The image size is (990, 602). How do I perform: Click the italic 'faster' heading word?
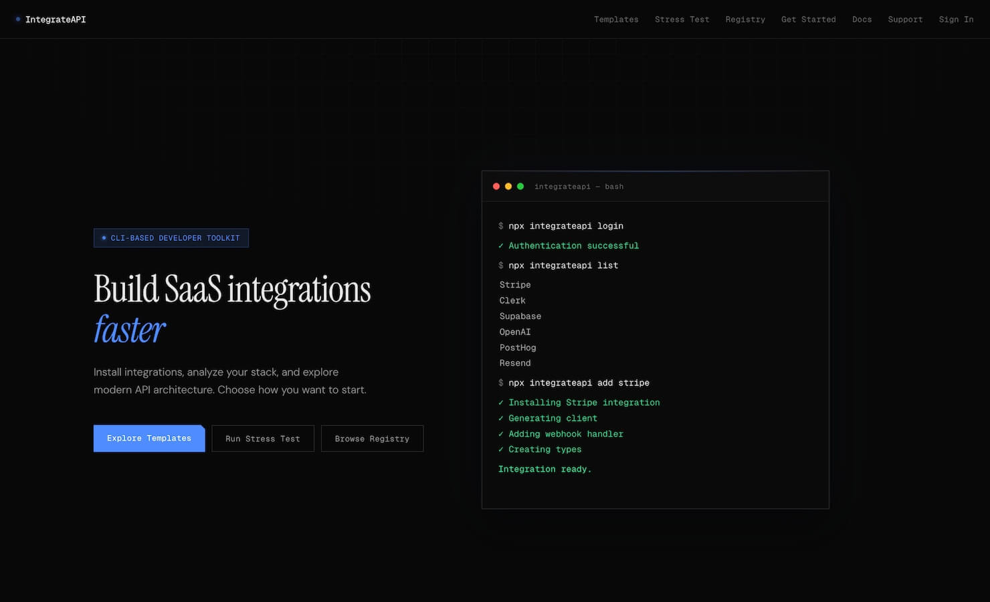[129, 330]
